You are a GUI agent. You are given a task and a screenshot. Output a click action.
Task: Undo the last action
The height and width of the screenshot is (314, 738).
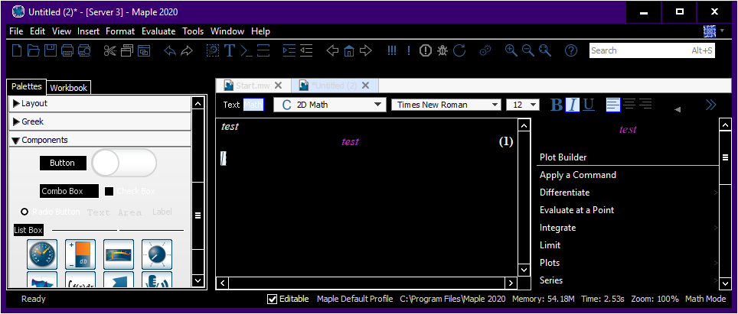click(x=170, y=50)
